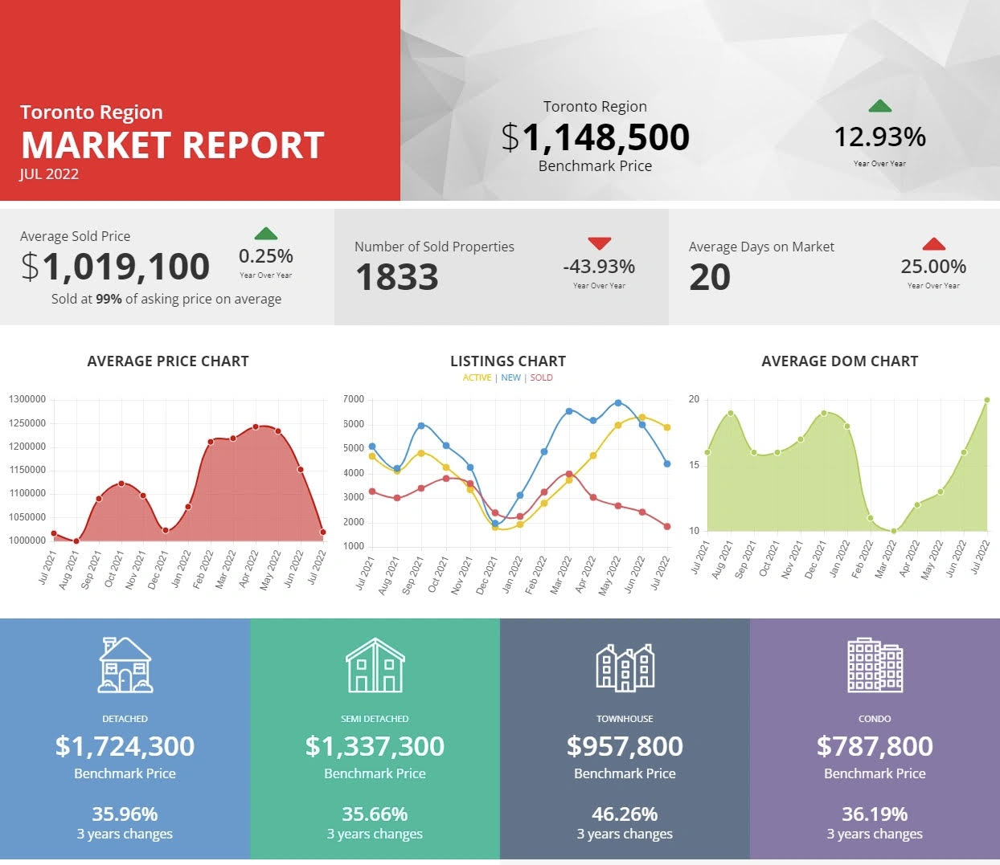The height and width of the screenshot is (865, 1000).
Task: Click the Semi Detached house icon
Action: (x=375, y=665)
